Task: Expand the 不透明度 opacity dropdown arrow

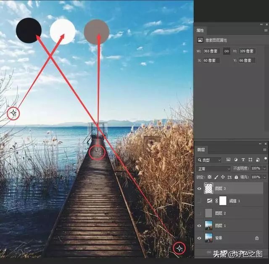Action: (264, 169)
